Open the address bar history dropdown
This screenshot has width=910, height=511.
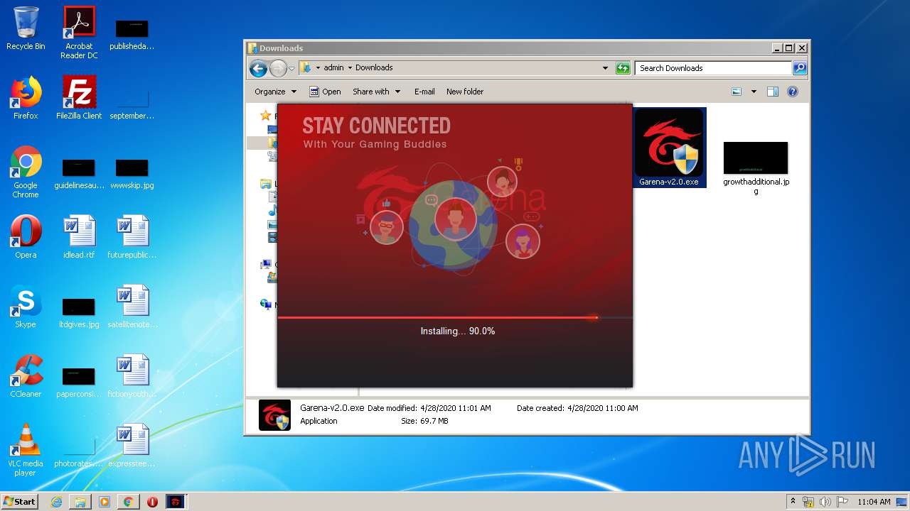(605, 68)
